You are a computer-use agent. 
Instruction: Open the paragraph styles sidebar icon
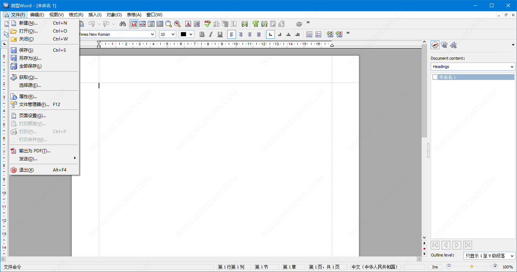click(444, 45)
